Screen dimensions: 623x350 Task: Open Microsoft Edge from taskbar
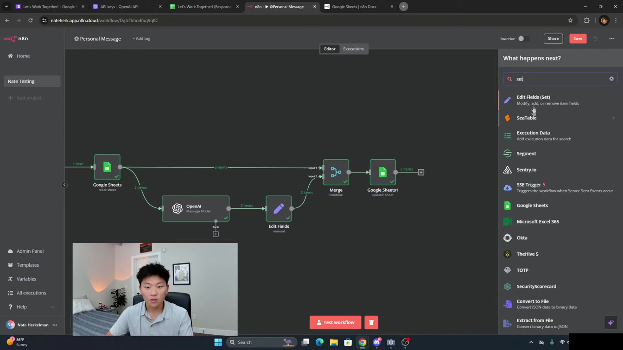click(319, 343)
